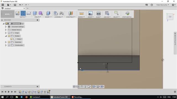The height and width of the screenshot is (99, 177).
Task: Open the INSPECT dropdown menu
Action: 81,17
